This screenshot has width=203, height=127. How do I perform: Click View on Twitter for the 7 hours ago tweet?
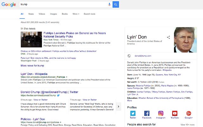pos(89,100)
